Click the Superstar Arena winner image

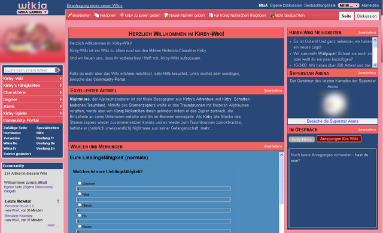(333, 104)
